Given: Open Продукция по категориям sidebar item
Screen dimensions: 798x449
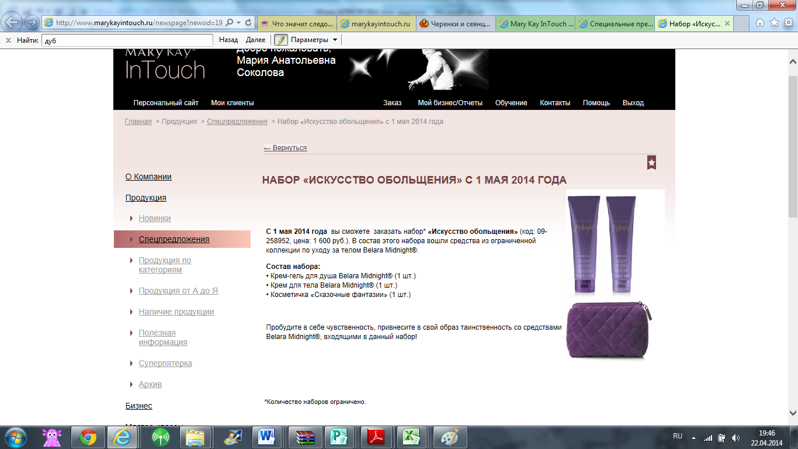Looking at the screenshot, I should (165, 265).
